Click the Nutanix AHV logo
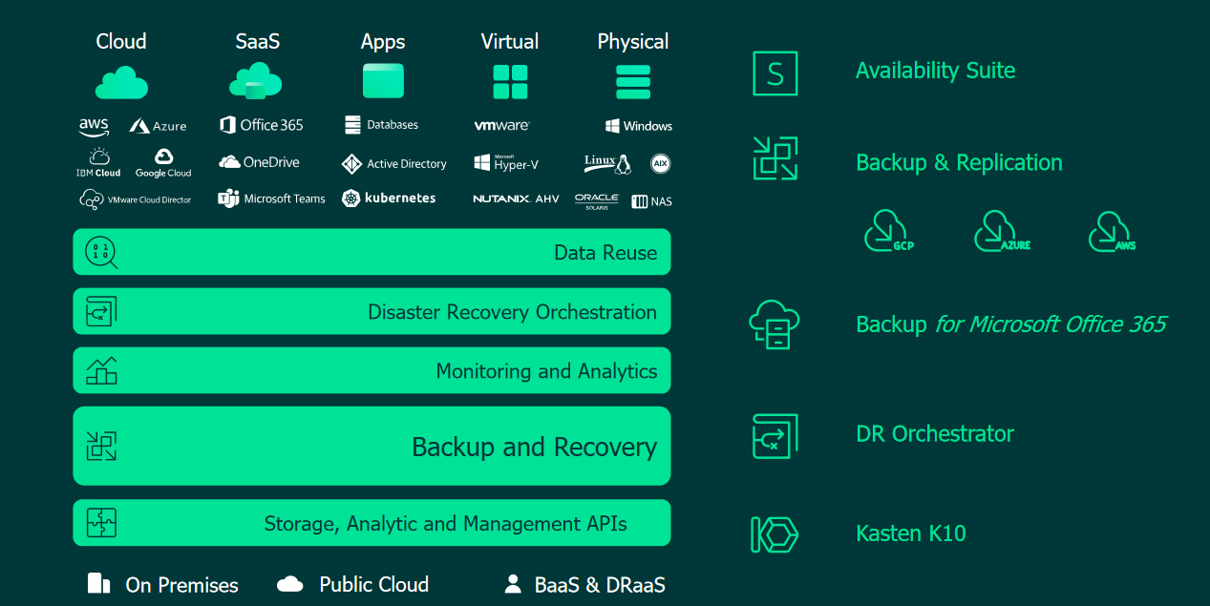 (x=516, y=199)
